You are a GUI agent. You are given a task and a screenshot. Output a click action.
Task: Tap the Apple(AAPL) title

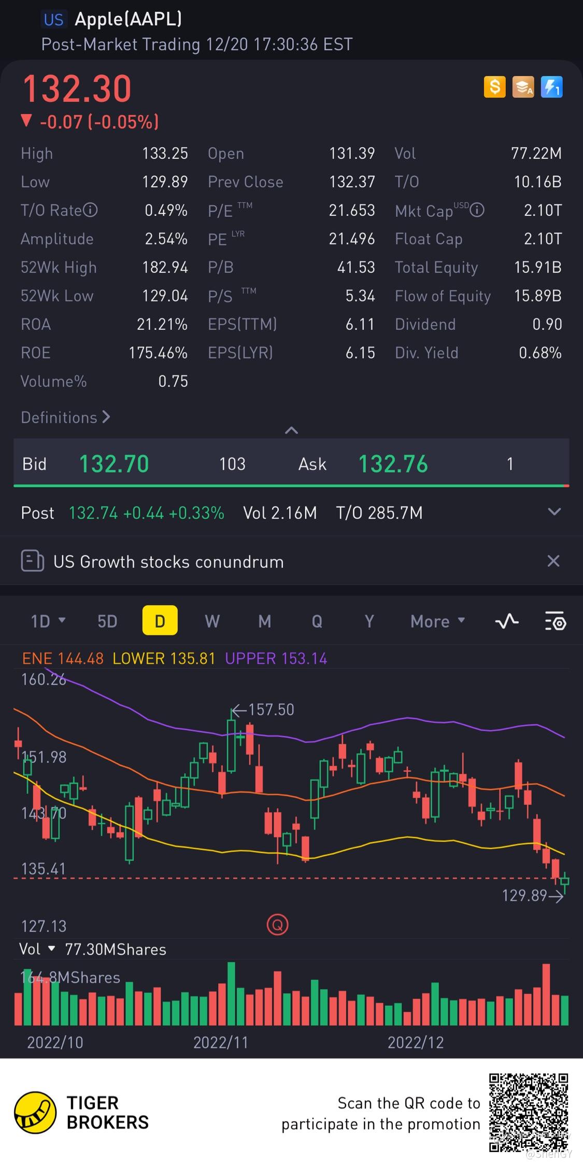[129, 19]
